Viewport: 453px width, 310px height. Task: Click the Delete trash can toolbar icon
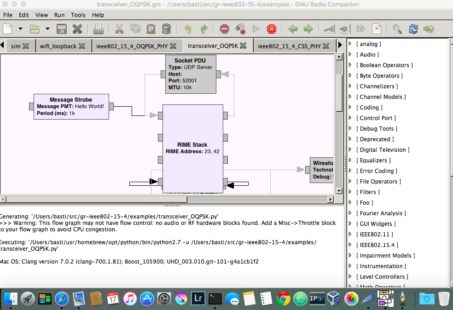point(167,29)
